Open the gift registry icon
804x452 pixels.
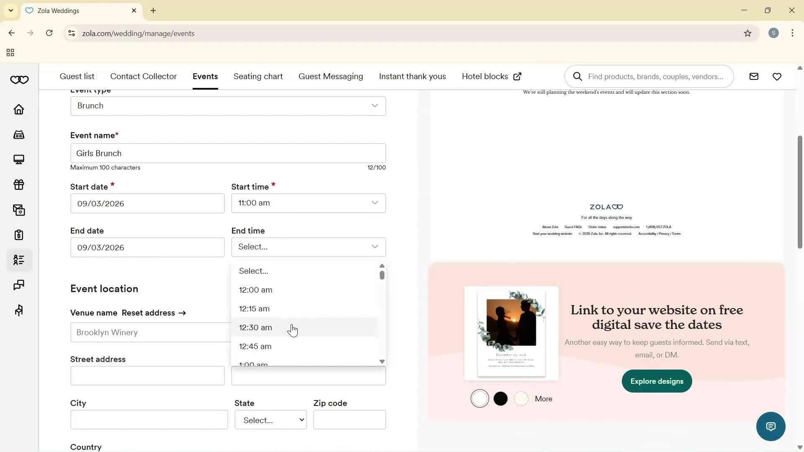[19, 185]
